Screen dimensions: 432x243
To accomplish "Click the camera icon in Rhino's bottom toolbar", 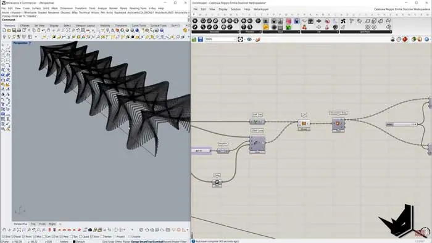I will [x=90, y=230].
